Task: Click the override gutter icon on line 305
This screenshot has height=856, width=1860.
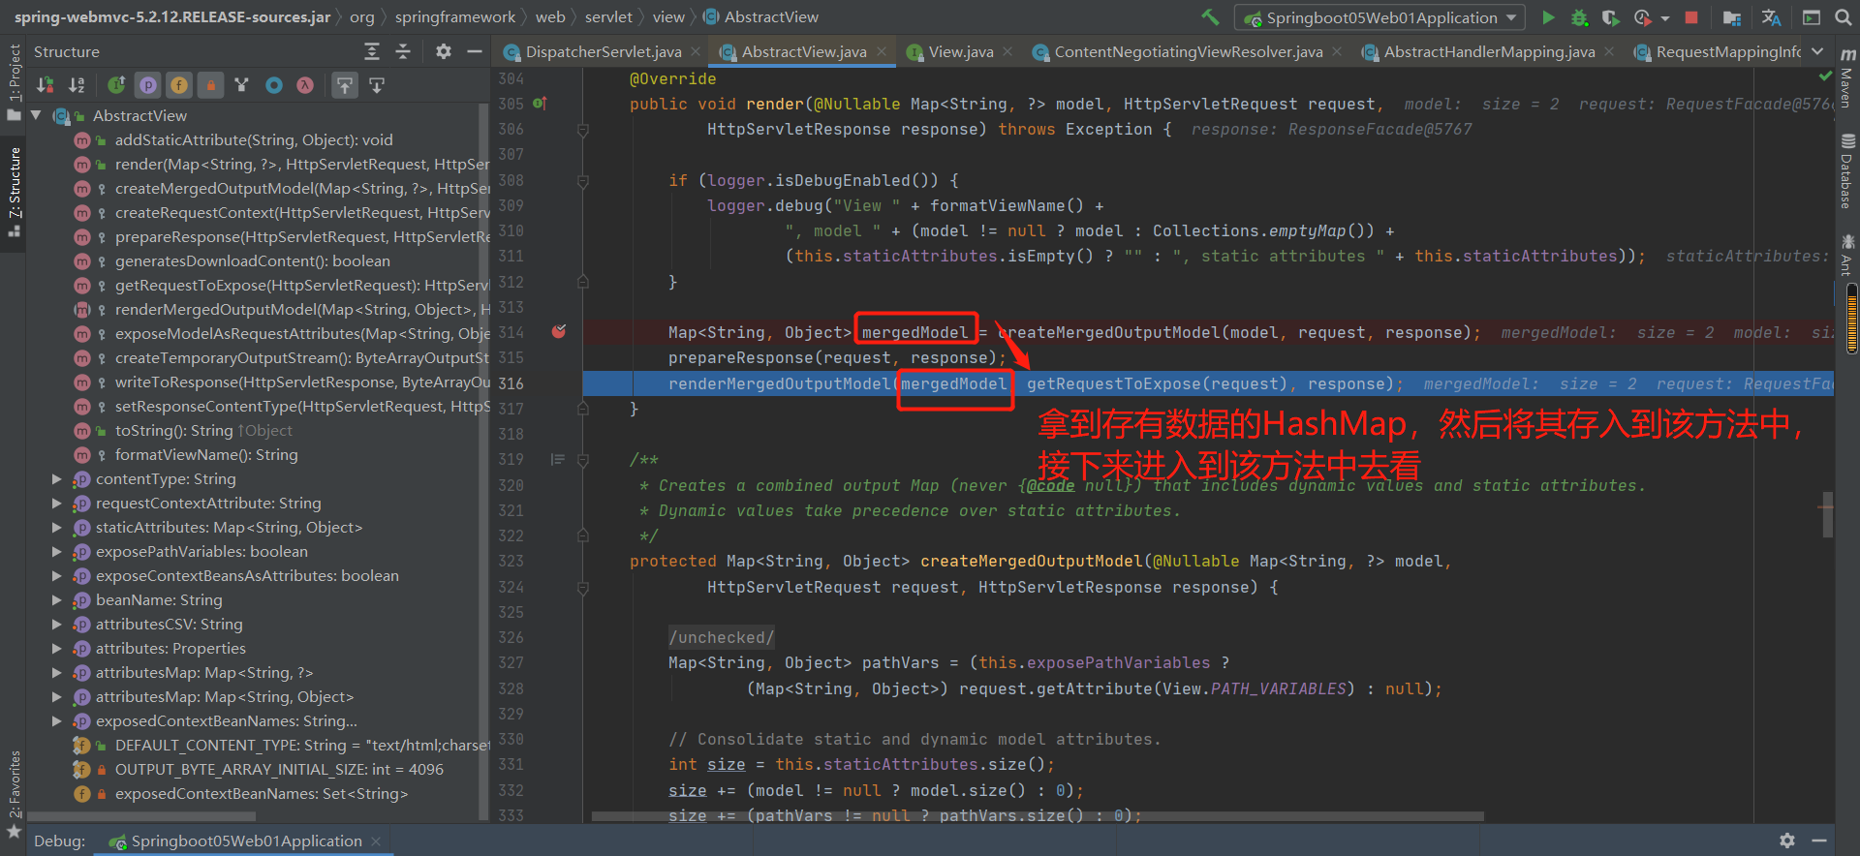Action: point(540,103)
